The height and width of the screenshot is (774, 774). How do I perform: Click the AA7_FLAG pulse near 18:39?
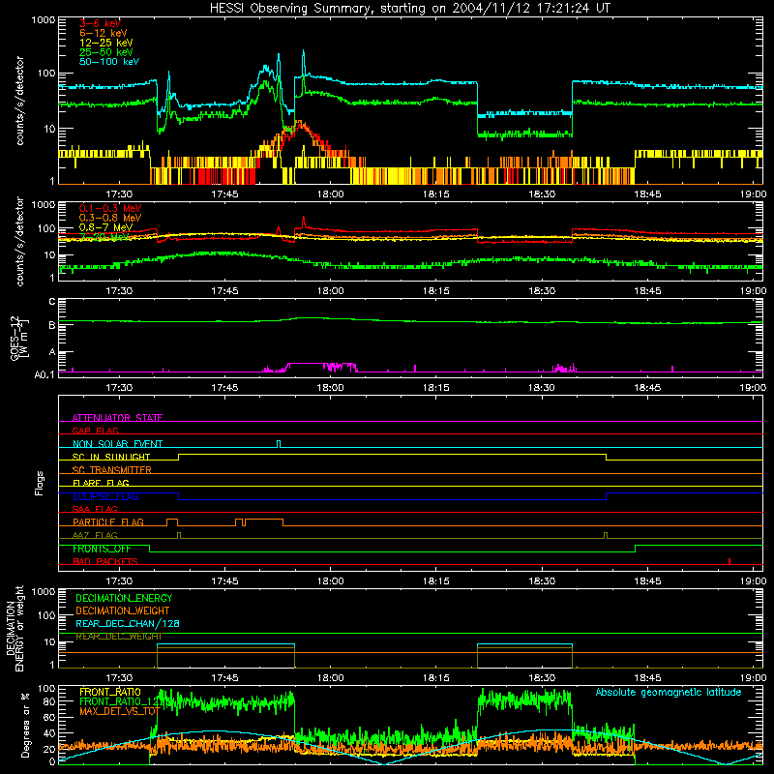click(606, 535)
